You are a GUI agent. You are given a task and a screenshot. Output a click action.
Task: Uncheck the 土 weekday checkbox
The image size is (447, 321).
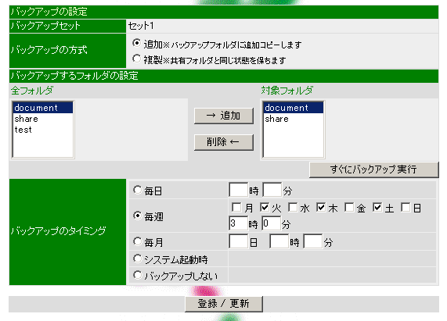pyautogui.click(x=377, y=208)
